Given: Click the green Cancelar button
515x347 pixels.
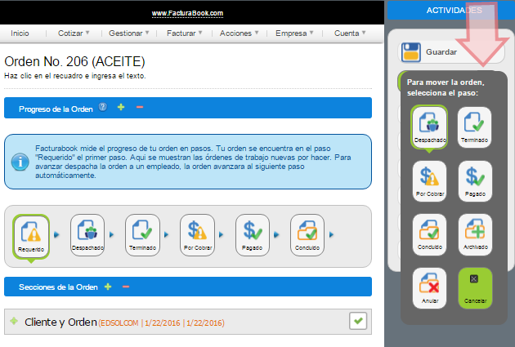Looking at the screenshot, I should [475, 288].
